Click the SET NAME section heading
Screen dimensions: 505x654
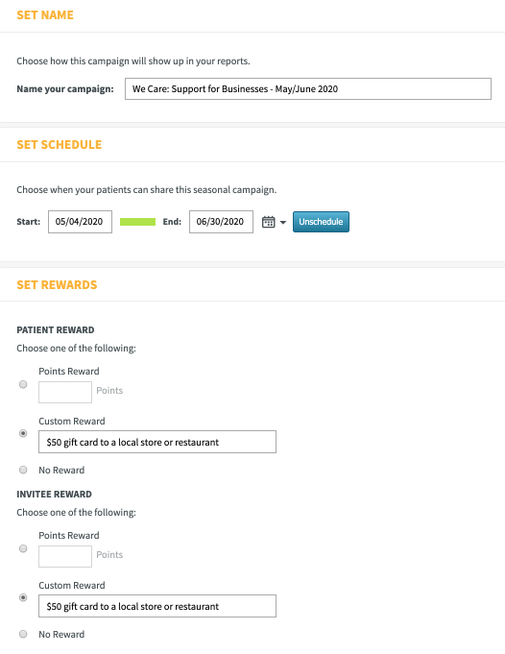(45, 15)
